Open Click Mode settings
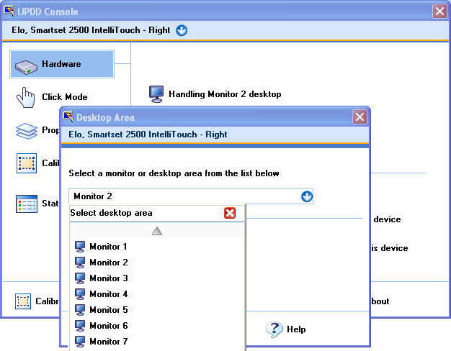Image resolution: width=451 pixels, height=351 pixels. (64, 97)
